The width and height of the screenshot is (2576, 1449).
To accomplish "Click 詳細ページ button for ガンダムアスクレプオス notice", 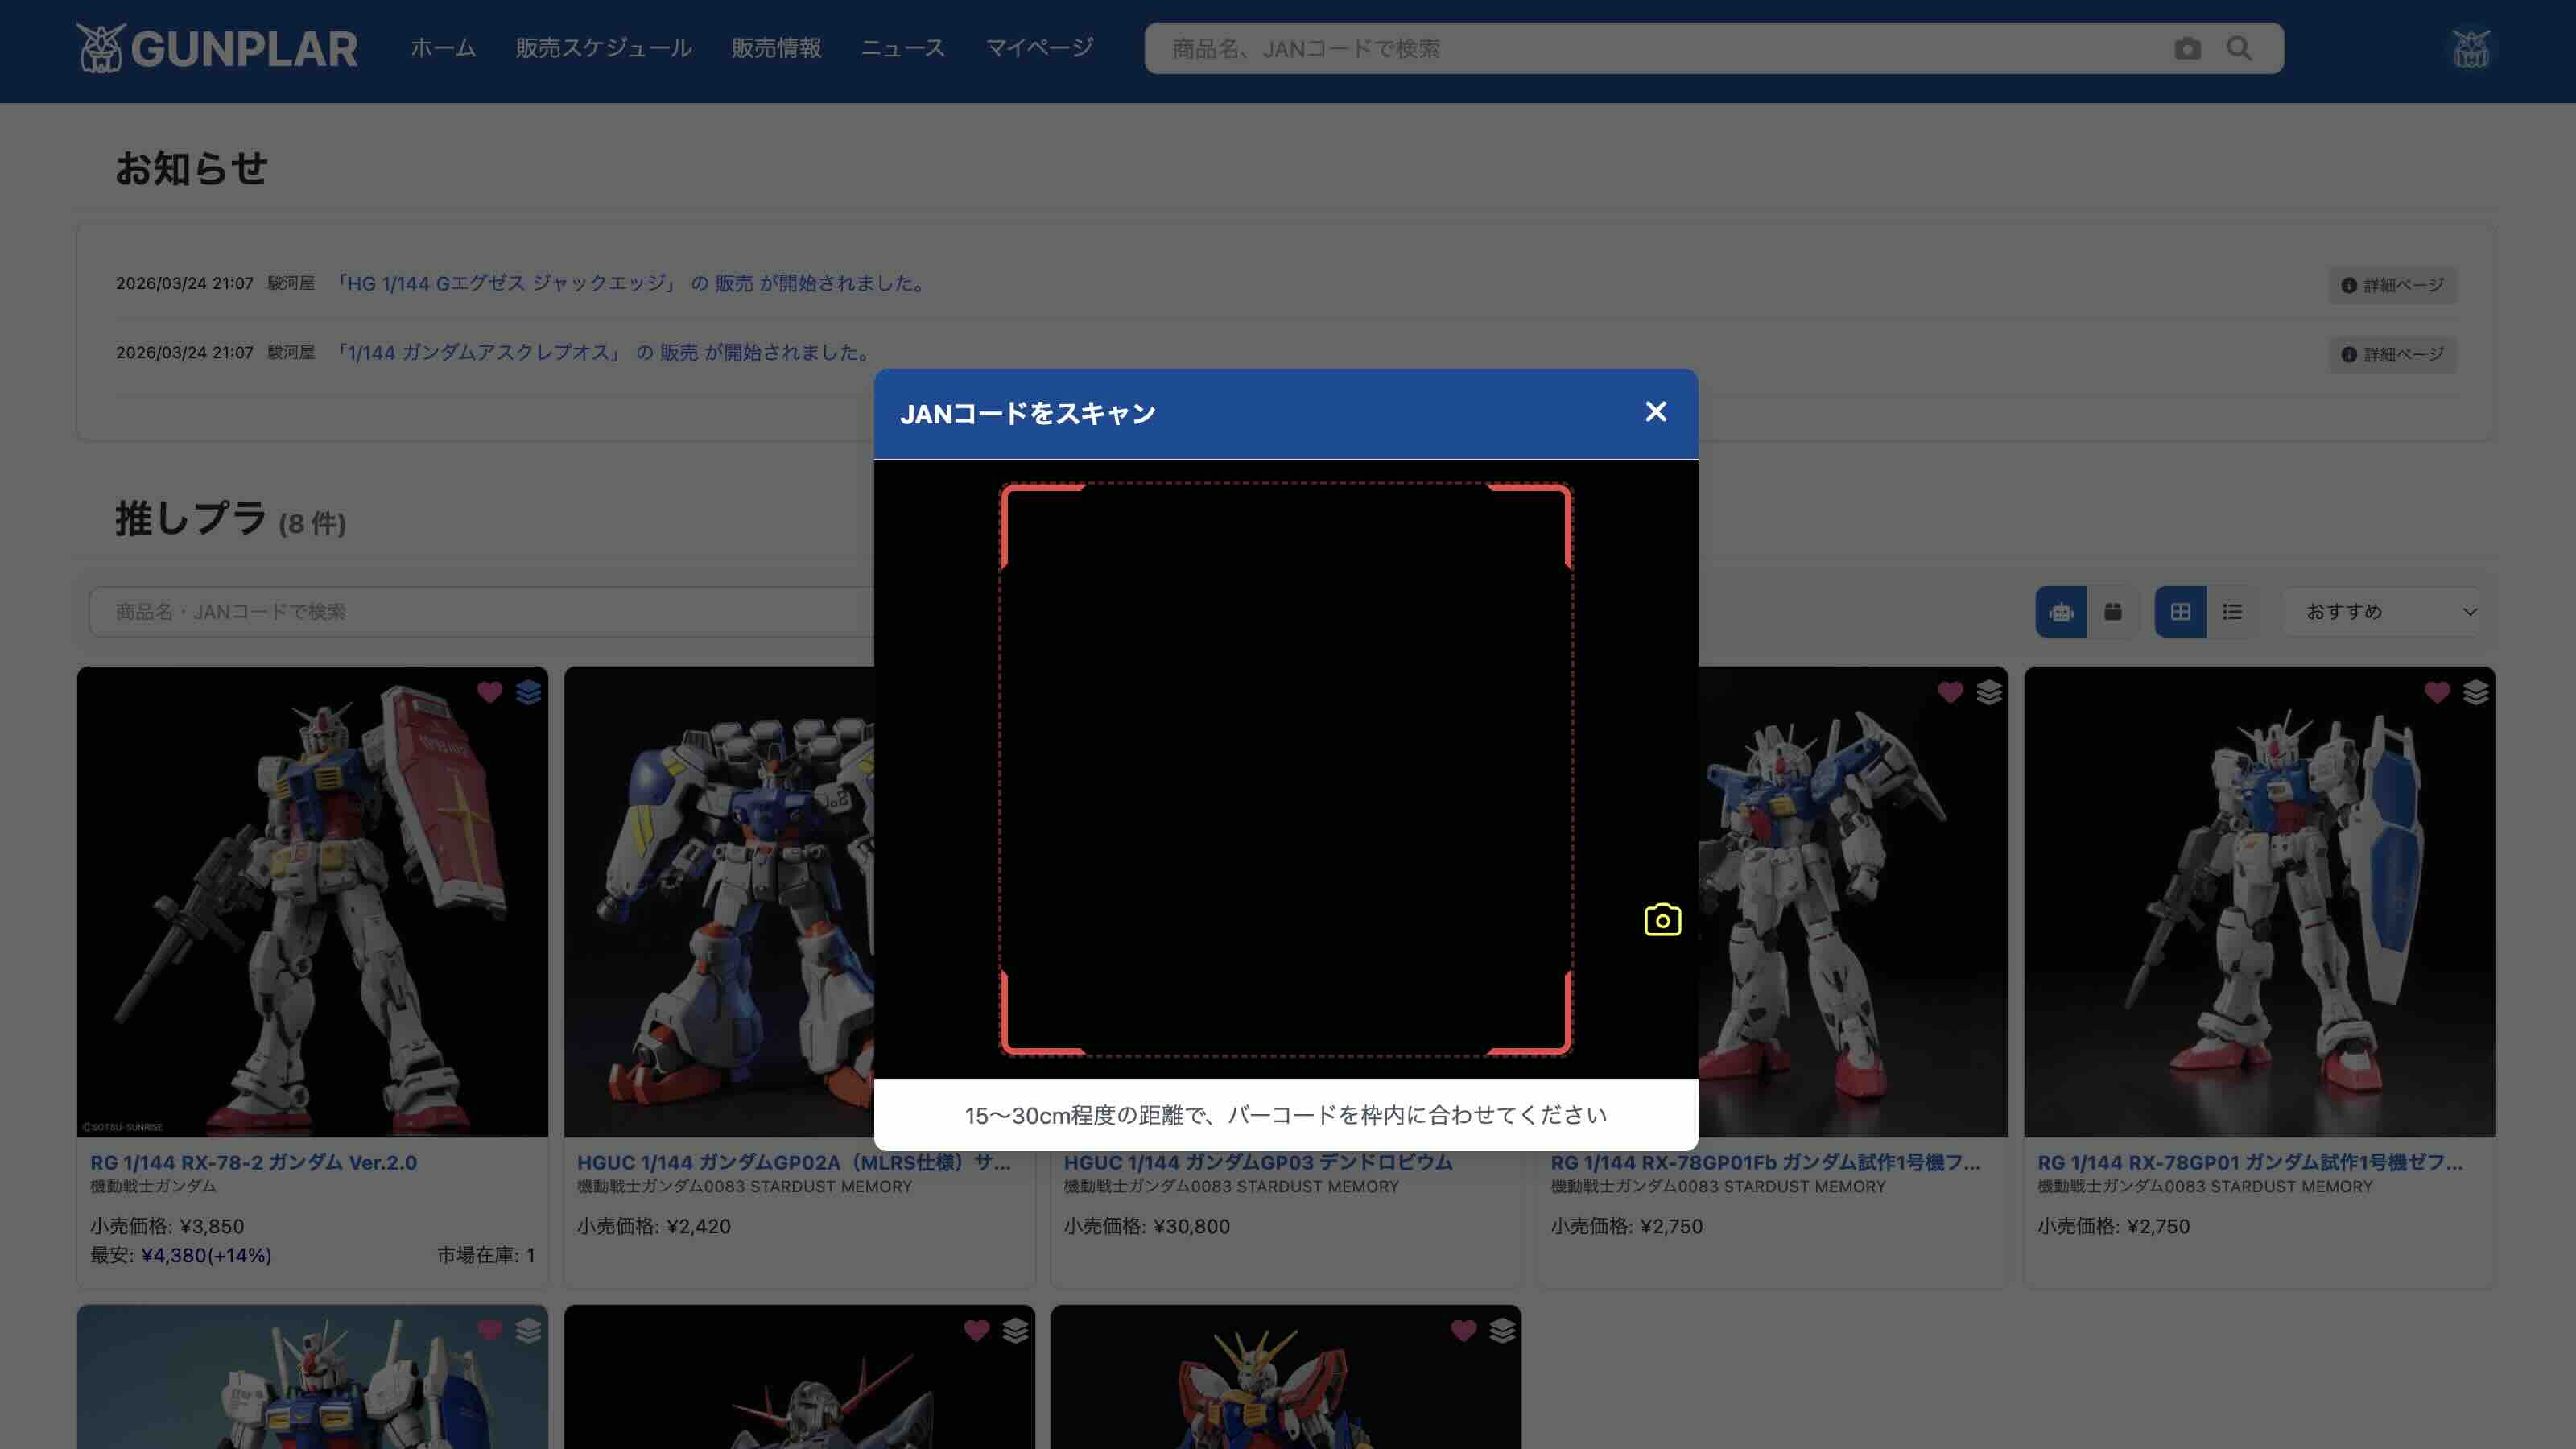I will click(2392, 354).
